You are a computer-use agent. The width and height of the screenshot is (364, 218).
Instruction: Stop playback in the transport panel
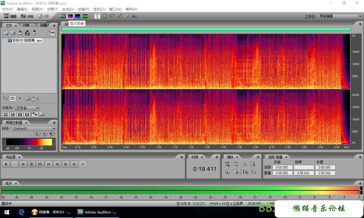coord(6,164)
